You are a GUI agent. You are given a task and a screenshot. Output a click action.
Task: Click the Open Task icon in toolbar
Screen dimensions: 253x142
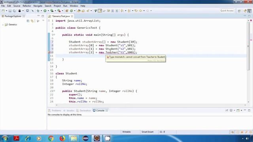pos(83,11)
